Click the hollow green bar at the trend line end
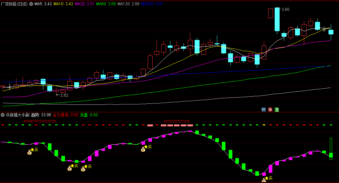 click(x=331, y=149)
